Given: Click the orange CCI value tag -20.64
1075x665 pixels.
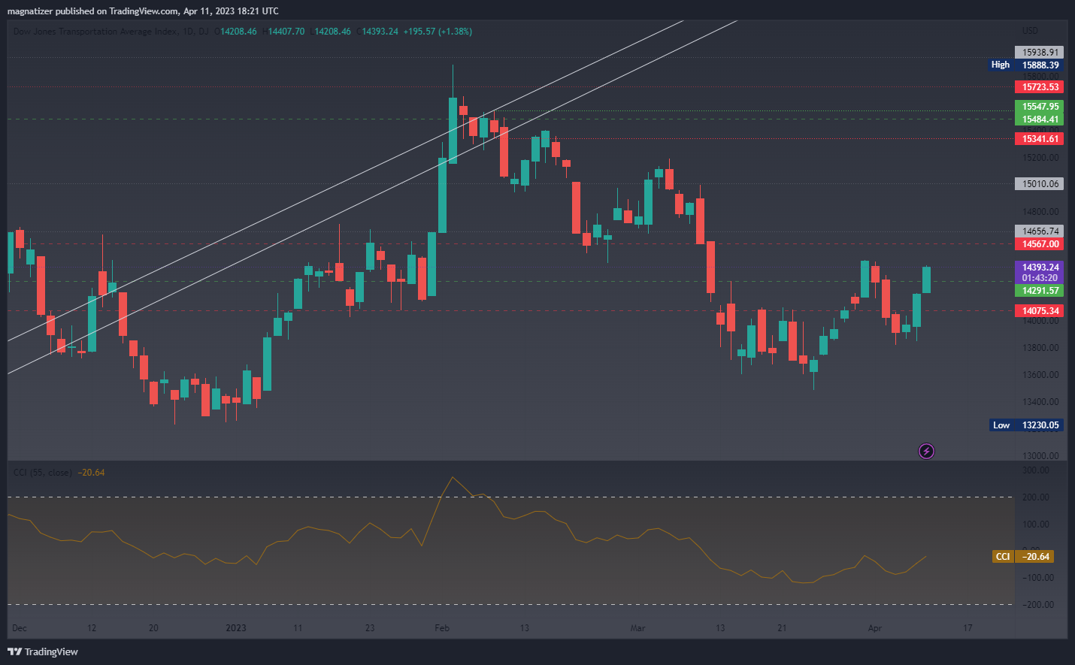Looking at the screenshot, I should (x=1023, y=557).
